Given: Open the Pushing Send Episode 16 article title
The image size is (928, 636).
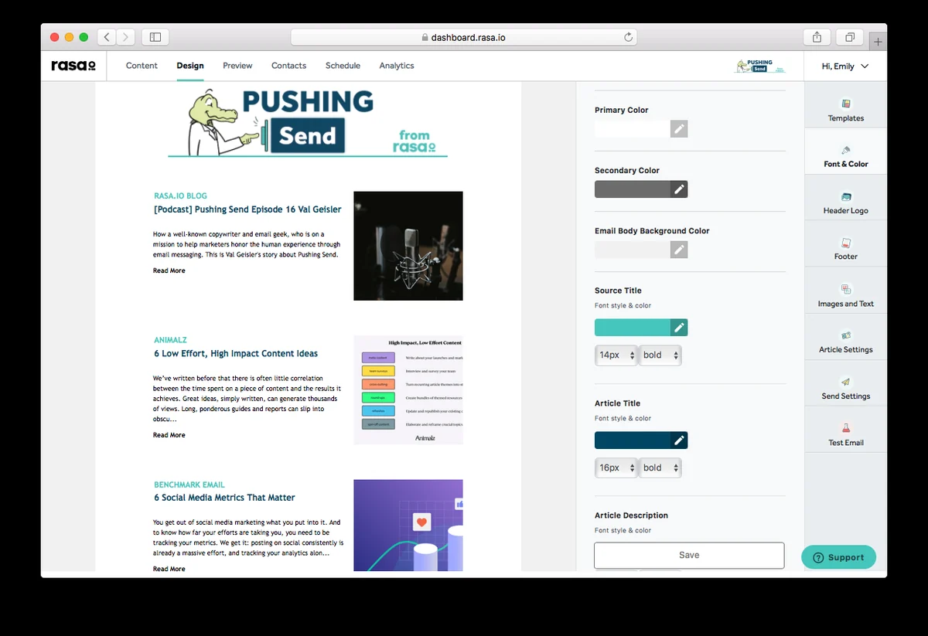Looking at the screenshot, I should [247, 209].
